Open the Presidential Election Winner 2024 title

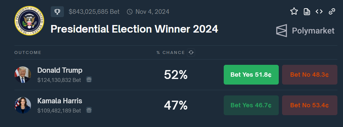[x=134, y=29]
